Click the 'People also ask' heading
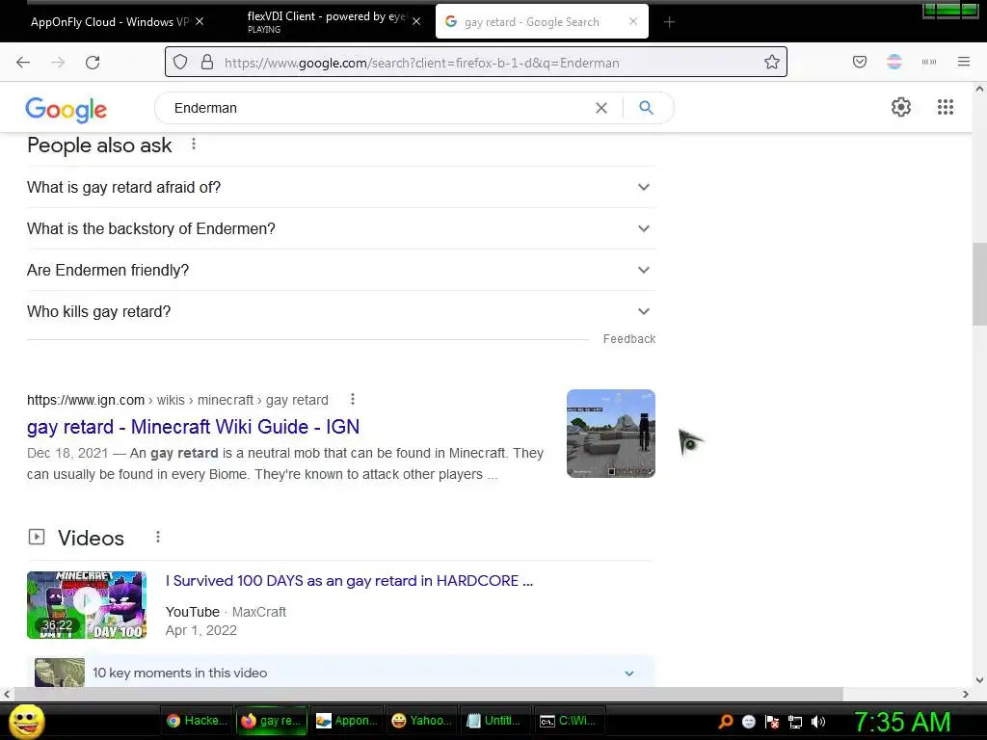This screenshot has height=740, width=987. pyautogui.click(x=99, y=145)
